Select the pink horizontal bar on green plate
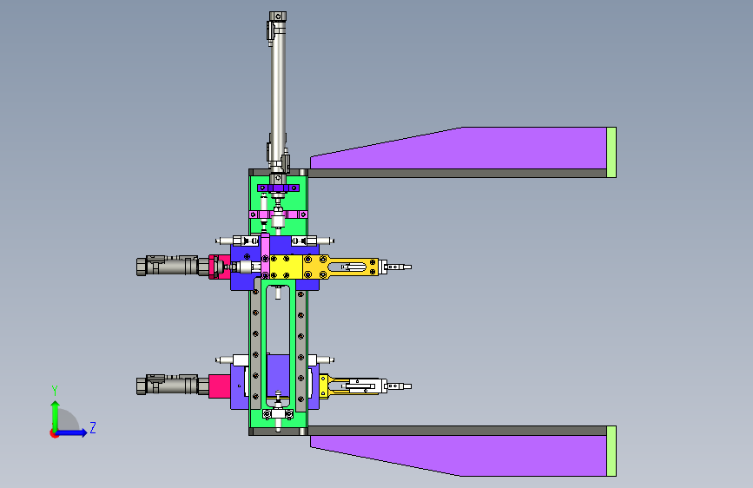Image resolution: width=753 pixels, height=488 pixels. click(x=278, y=214)
